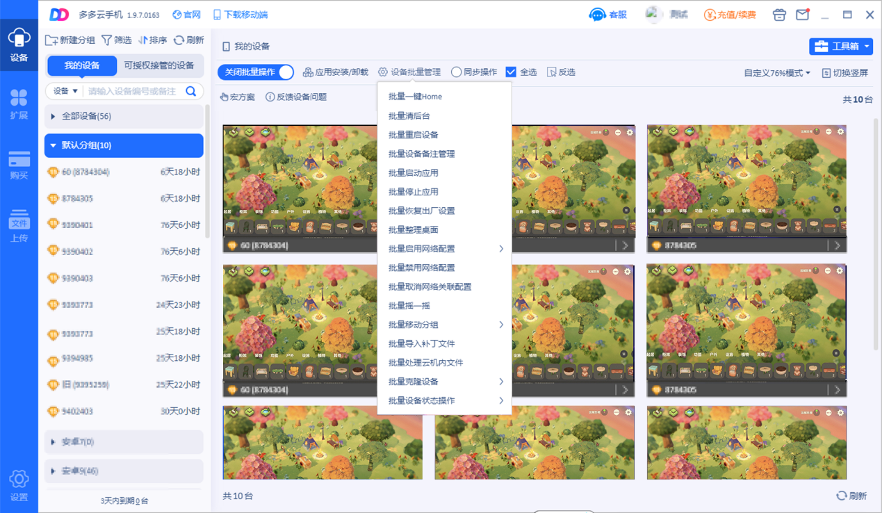Open 批量移动分组 submenu
The height and width of the screenshot is (513, 882).
click(444, 325)
